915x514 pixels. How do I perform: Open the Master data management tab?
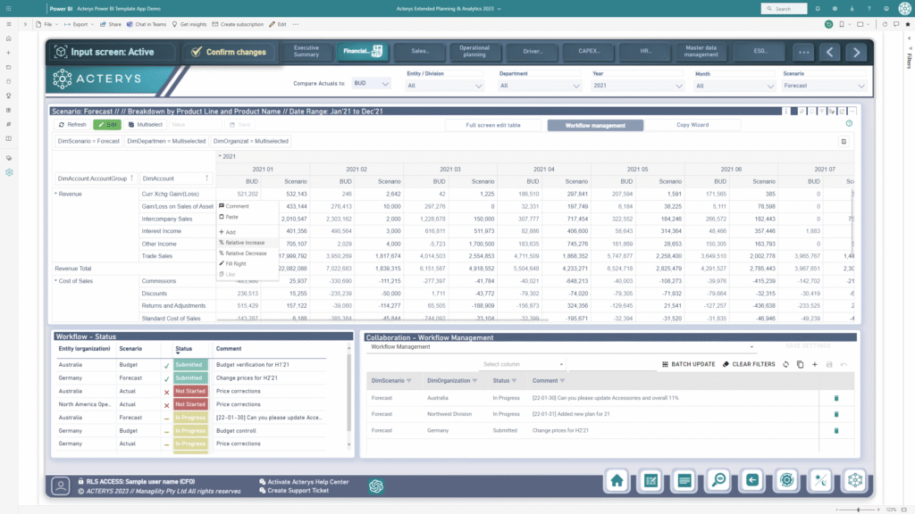701,51
